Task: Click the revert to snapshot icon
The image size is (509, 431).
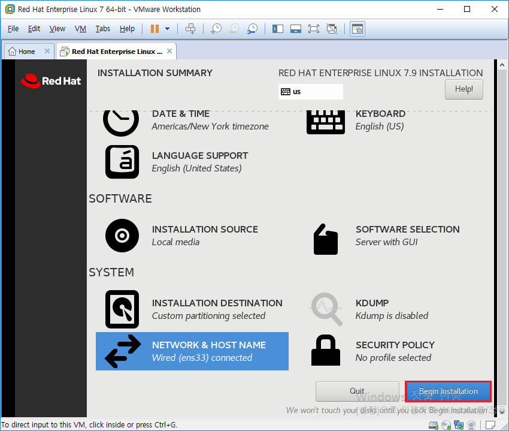Action: point(234,29)
